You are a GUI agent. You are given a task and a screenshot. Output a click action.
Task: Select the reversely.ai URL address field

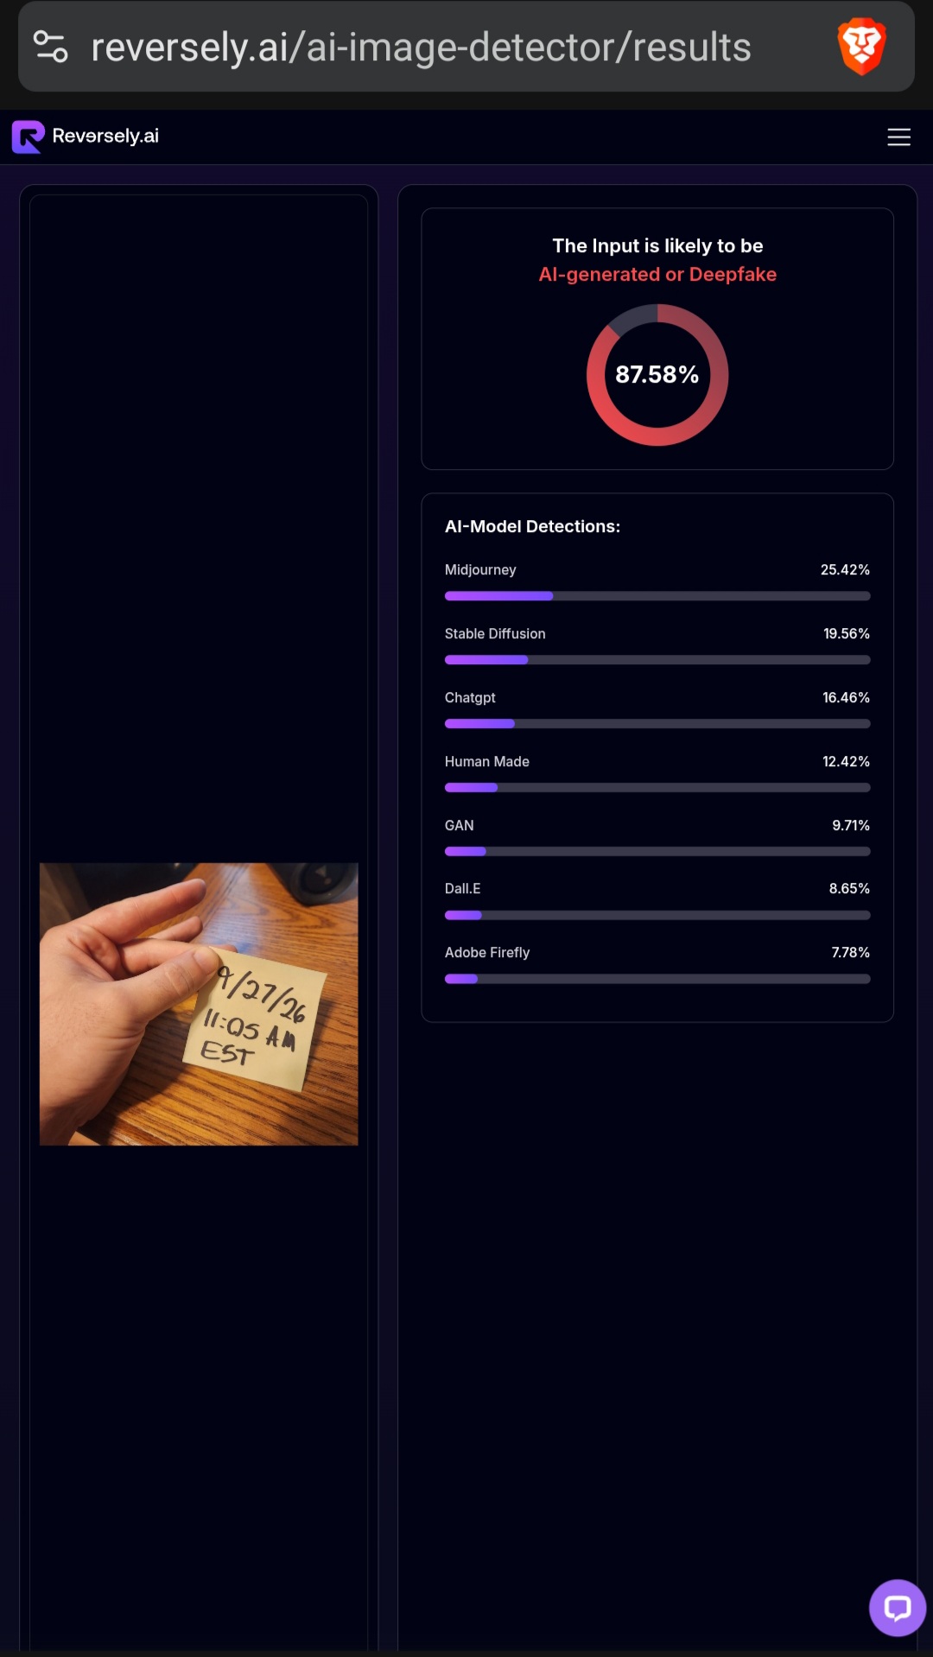click(x=421, y=47)
